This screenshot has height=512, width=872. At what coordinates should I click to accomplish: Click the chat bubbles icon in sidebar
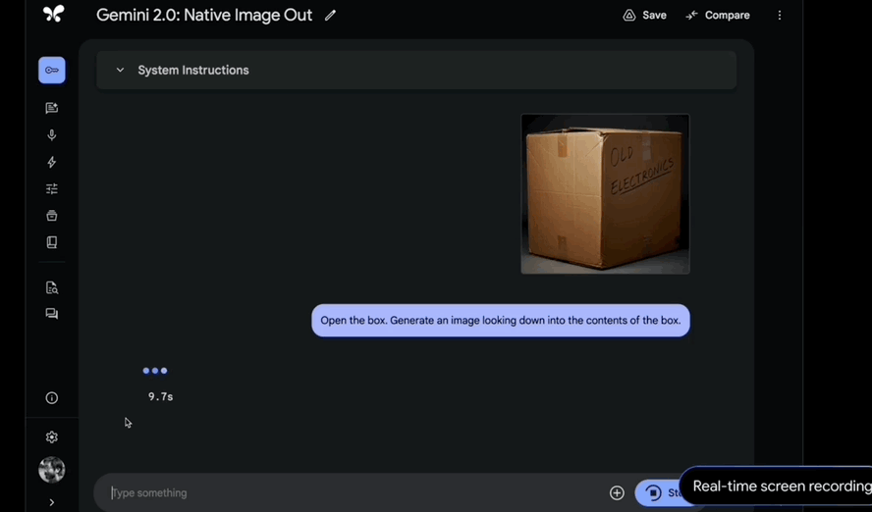(52, 314)
